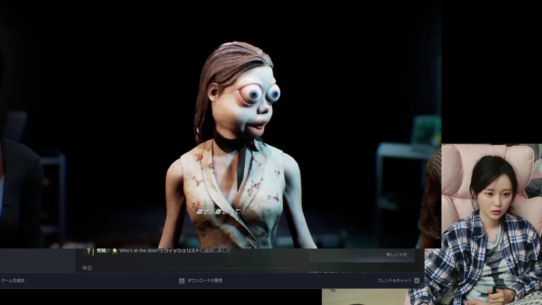Open the Who's at the door? game link
Viewport: 542px width, 305px height.
pos(140,251)
